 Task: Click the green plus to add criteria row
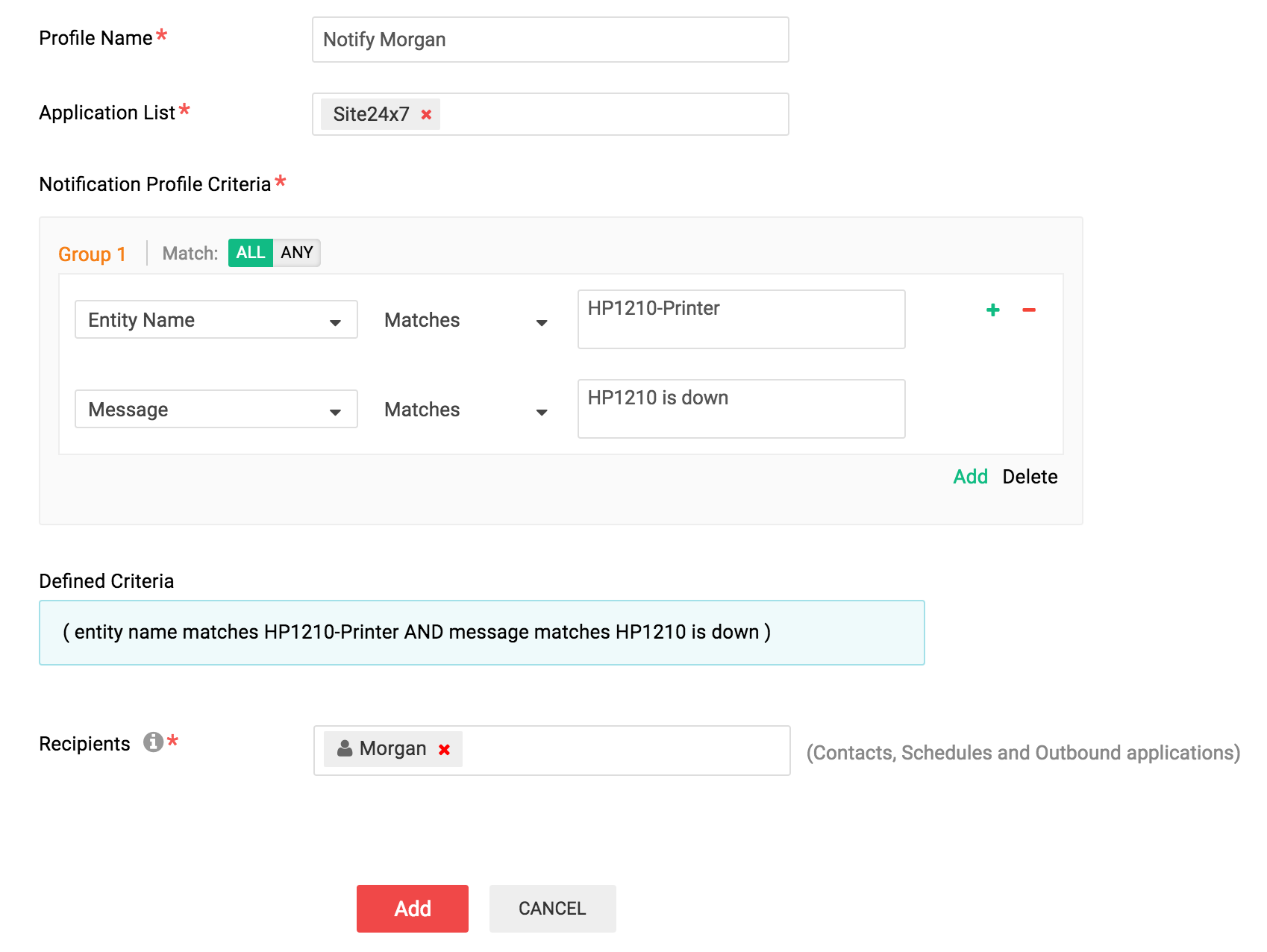point(992,310)
